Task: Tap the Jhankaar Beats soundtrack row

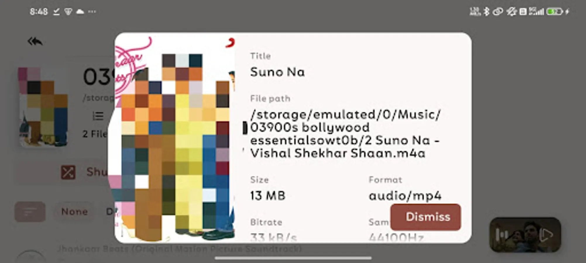Action: coord(179,249)
